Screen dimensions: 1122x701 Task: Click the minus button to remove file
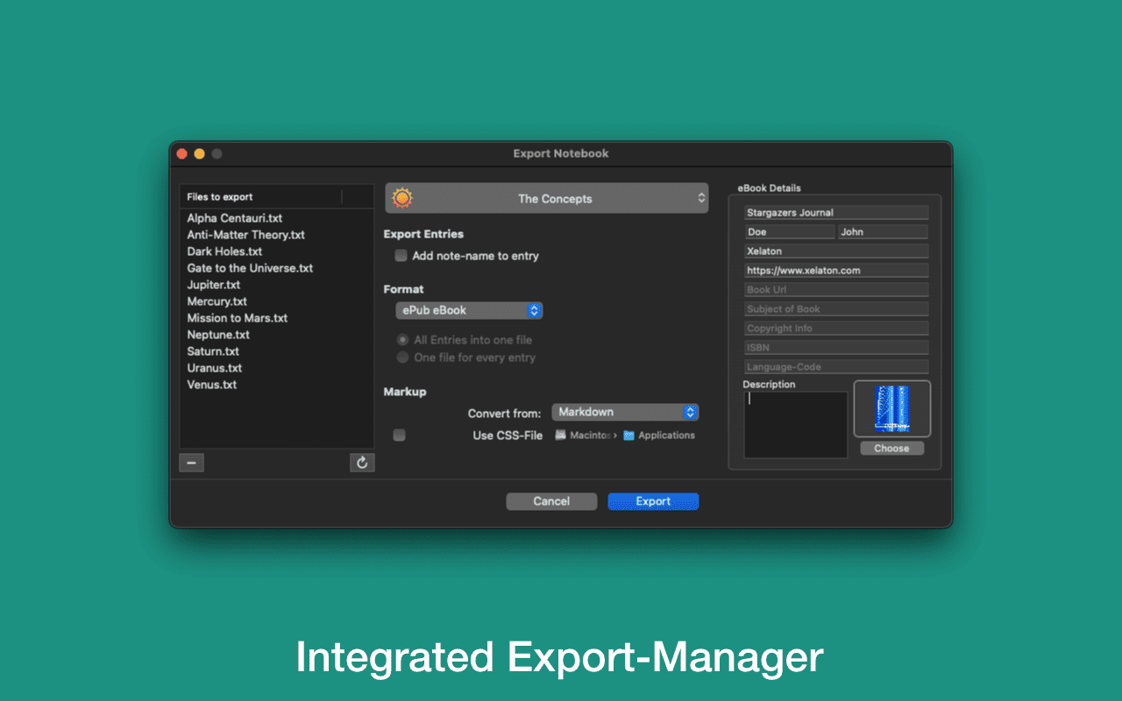[191, 463]
